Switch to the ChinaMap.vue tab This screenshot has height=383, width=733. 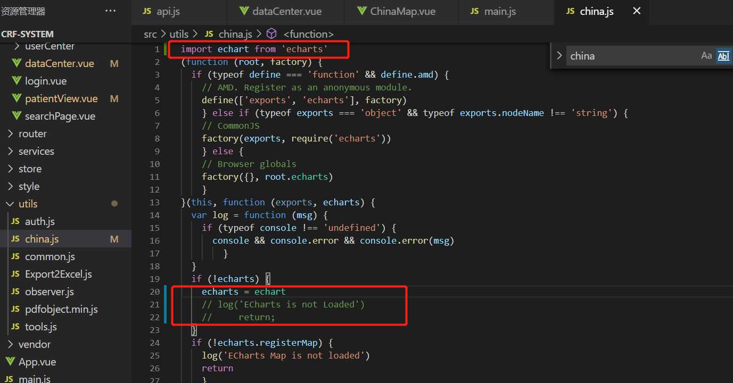click(402, 11)
